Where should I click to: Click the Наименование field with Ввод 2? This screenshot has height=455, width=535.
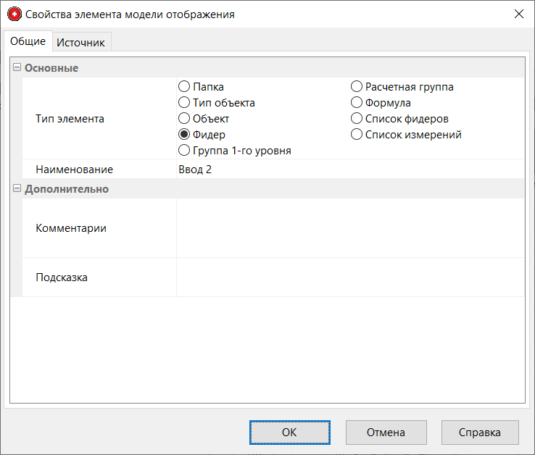point(348,170)
